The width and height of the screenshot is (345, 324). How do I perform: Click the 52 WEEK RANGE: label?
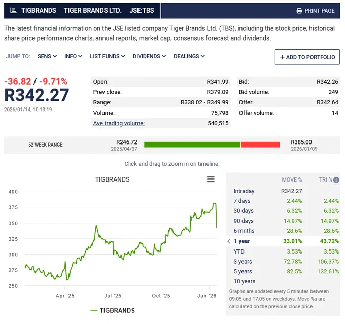coord(46,145)
